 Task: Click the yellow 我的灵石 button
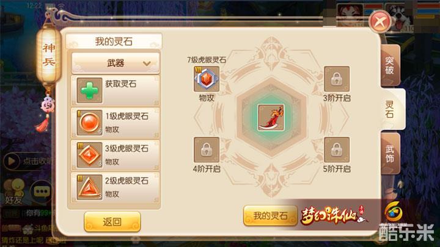click(x=270, y=216)
